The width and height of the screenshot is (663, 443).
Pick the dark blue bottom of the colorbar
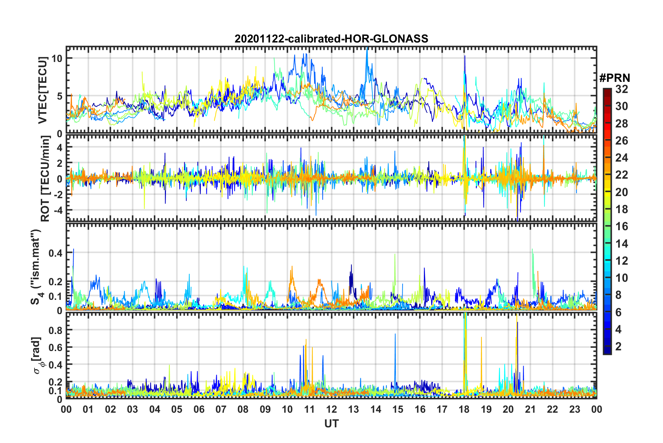(607, 351)
